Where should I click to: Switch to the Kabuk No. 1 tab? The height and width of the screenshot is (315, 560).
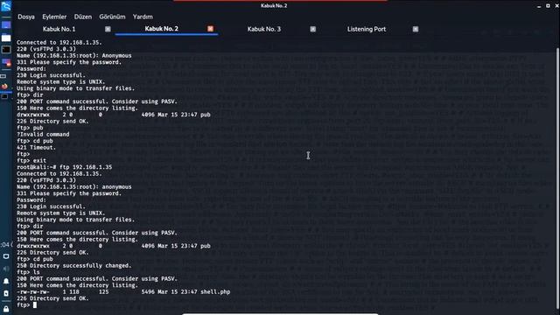[x=59, y=29]
